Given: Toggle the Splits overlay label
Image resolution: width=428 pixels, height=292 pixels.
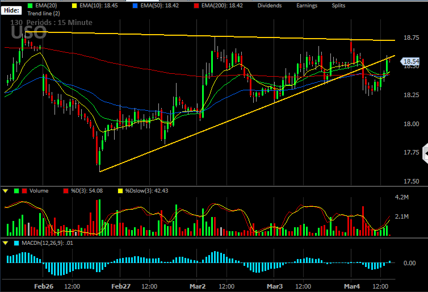Looking at the screenshot, I should click(338, 6).
